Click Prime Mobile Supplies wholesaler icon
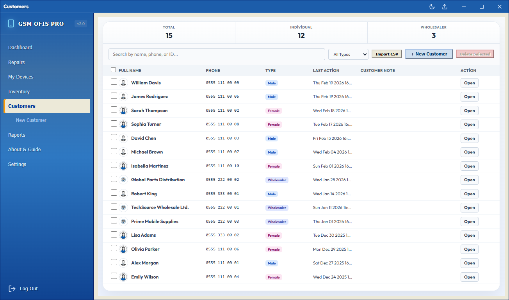The width and height of the screenshot is (509, 300). click(123, 221)
